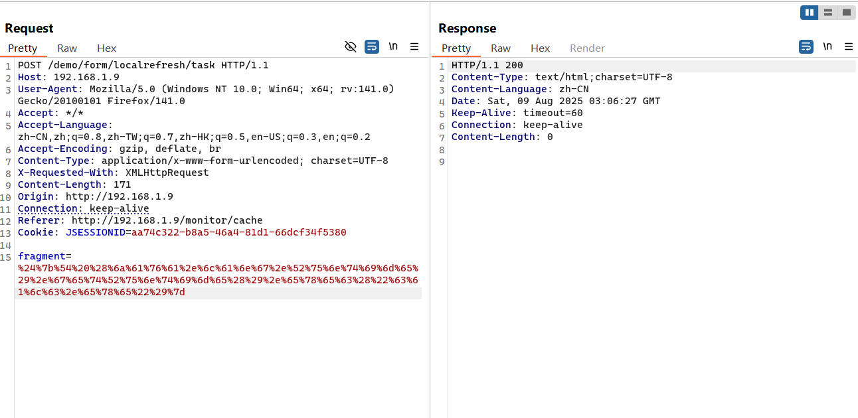
Task: Click the POST /demo/form/localrefresh/task request line
Action: click(x=143, y=65)
